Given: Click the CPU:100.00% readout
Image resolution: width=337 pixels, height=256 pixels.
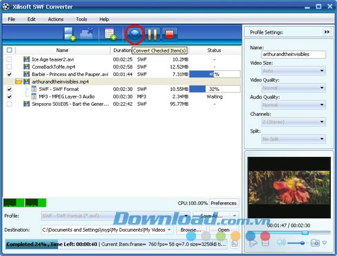Looking at the screenshot, I should click(193, 203).
